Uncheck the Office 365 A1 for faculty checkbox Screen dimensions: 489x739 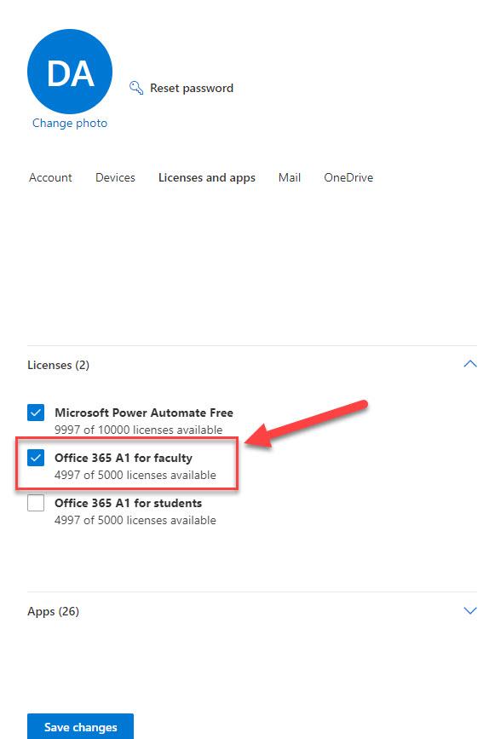click(x=36, y=458)
